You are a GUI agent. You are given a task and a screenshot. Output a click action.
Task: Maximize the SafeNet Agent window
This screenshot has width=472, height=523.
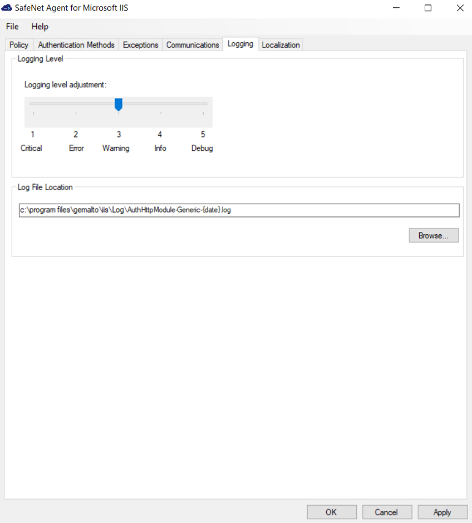[x=428, y=8]
